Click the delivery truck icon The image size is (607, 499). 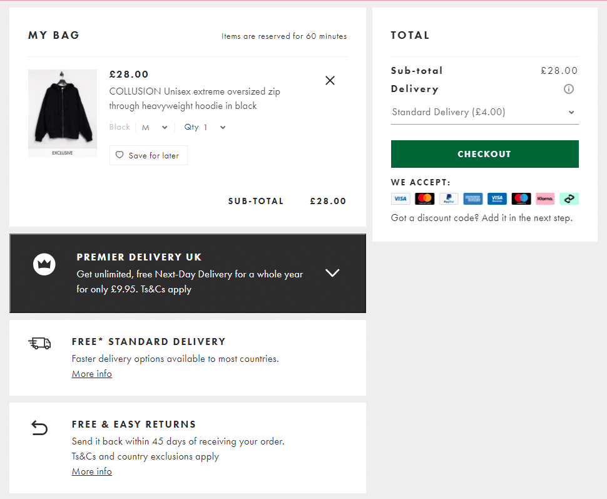[x=39, y=343]
